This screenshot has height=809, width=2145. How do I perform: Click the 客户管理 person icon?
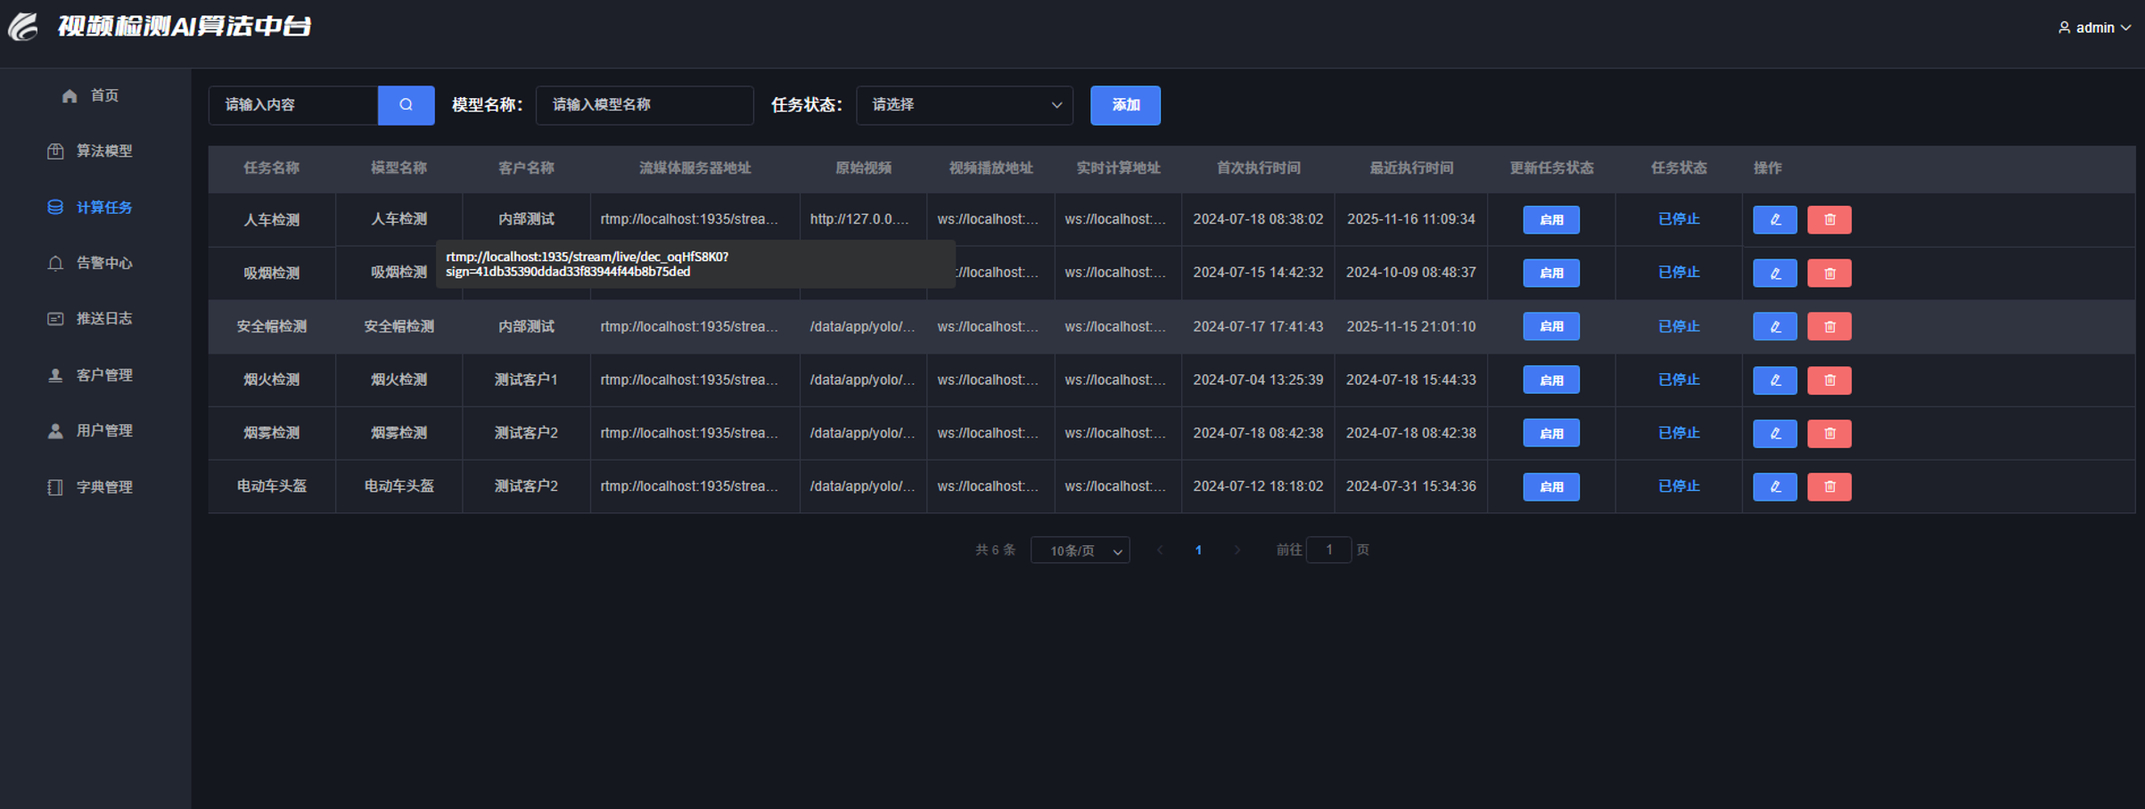point(55,375)
